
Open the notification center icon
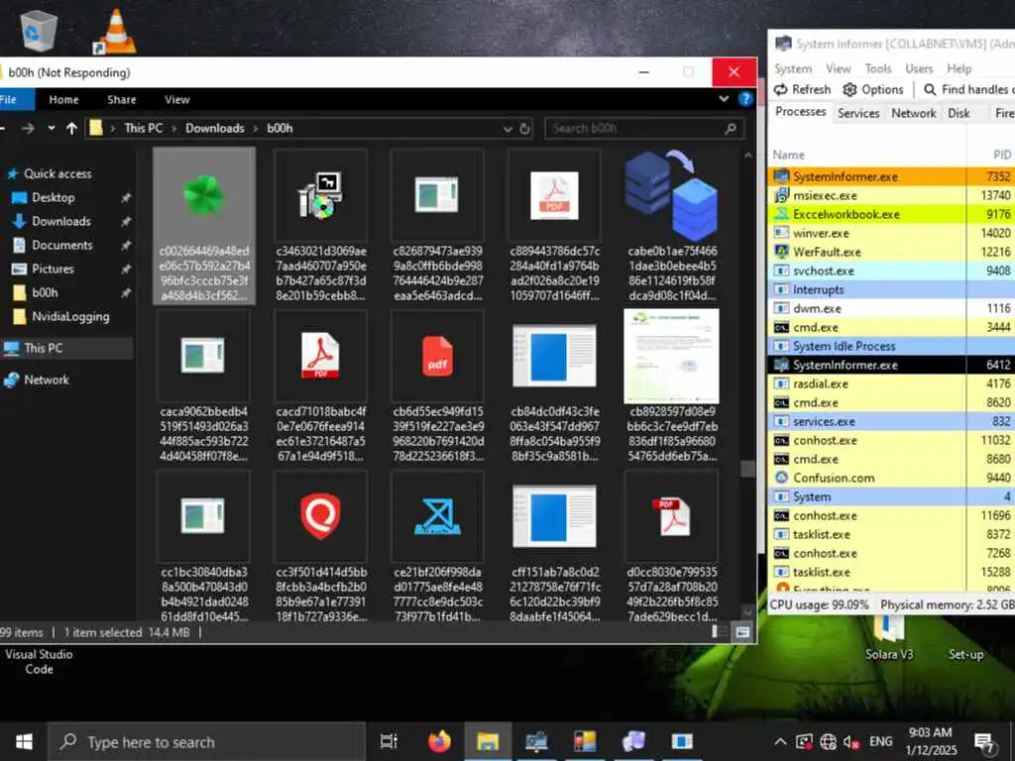click(984, 741)
